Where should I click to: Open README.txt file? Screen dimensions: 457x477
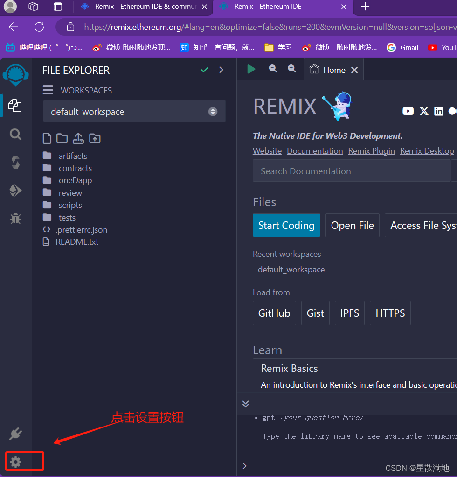(x=77, y=242)
